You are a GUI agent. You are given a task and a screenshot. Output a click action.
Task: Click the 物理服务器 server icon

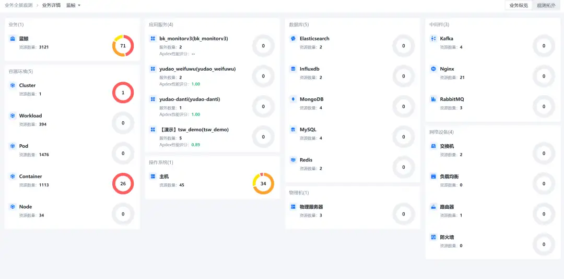click(293, 207)
